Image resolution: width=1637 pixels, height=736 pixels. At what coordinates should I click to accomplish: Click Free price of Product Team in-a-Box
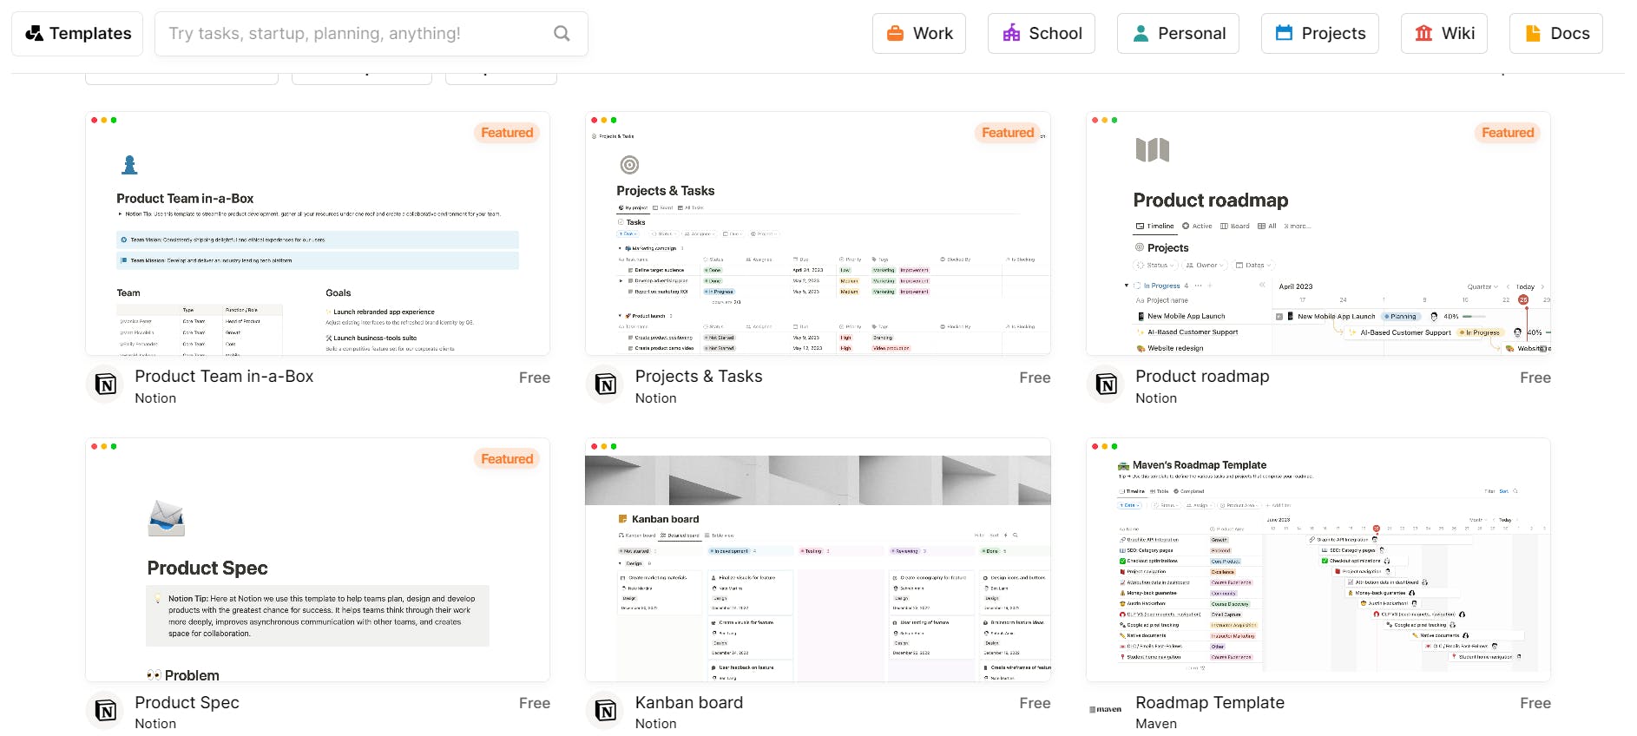pos(535,378)
